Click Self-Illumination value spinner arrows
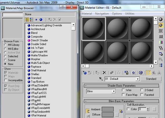 (x=148, y=109)
